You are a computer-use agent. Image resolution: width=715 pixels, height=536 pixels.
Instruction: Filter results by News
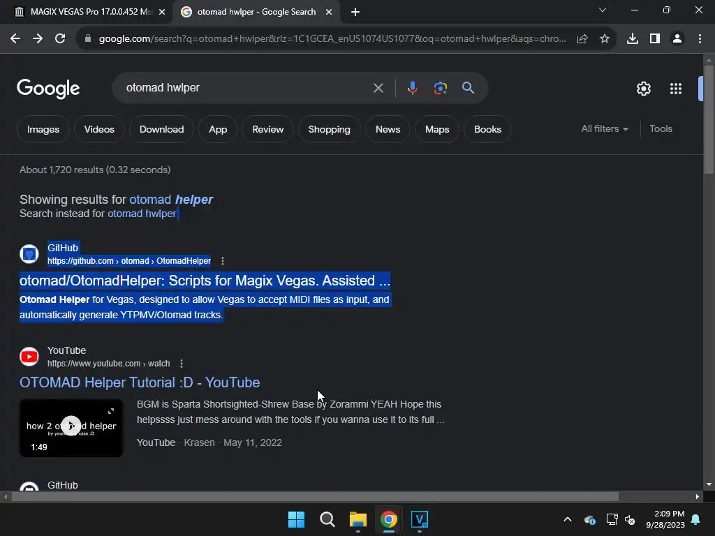388,129
